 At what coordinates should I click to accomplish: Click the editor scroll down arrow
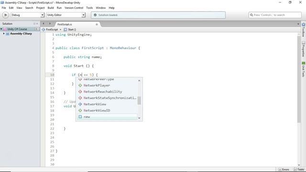(299, 165)
